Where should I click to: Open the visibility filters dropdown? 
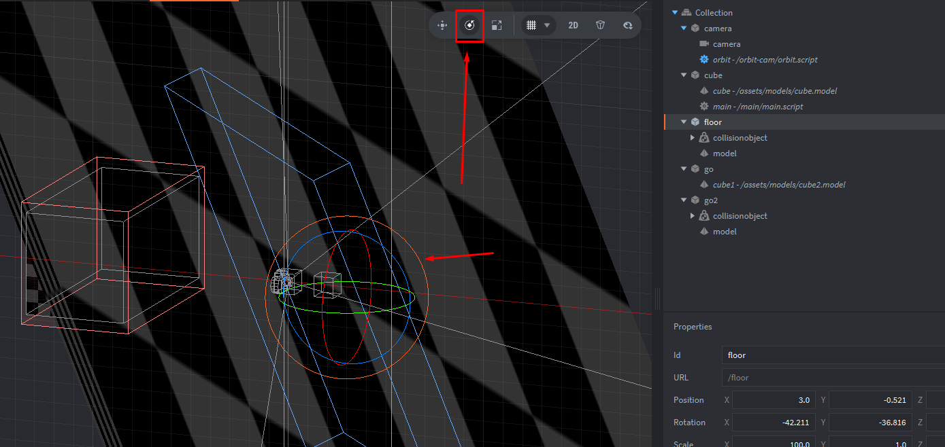click(627, 26)
